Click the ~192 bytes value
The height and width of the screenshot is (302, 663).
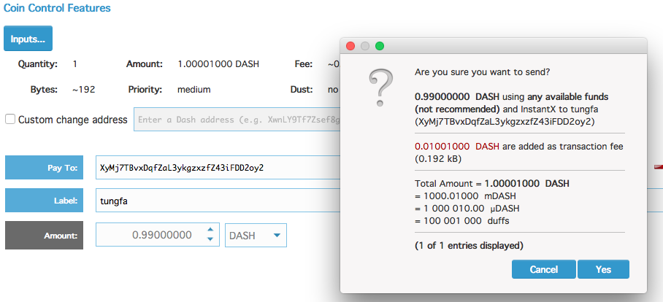pyautogui.click(x=83, y=90)
